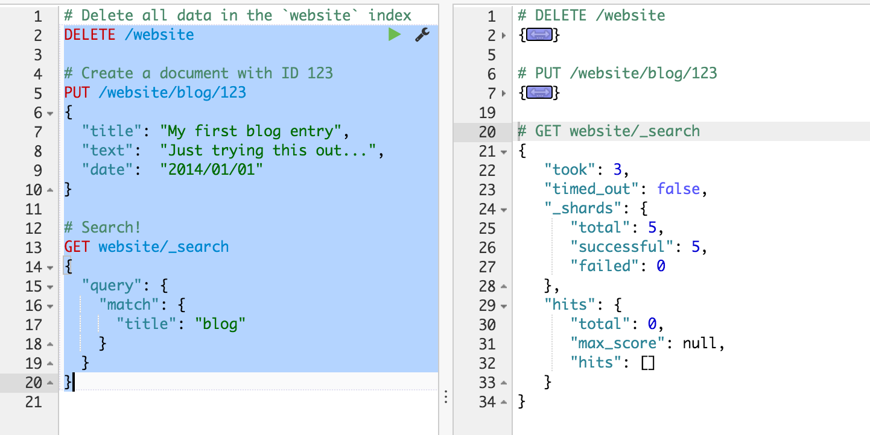Click the "My first blog entry" title string
Screen dimensions: 870x435
pos(254,131)
